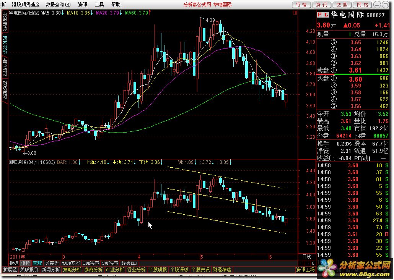Click the 资讯工场 button
This screenshot has height=280, width=394.
(x=305, y=270)
